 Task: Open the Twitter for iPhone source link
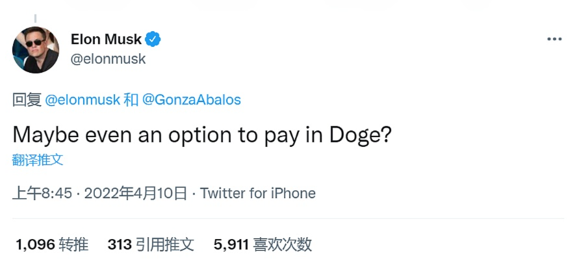[x=257, y=193]
